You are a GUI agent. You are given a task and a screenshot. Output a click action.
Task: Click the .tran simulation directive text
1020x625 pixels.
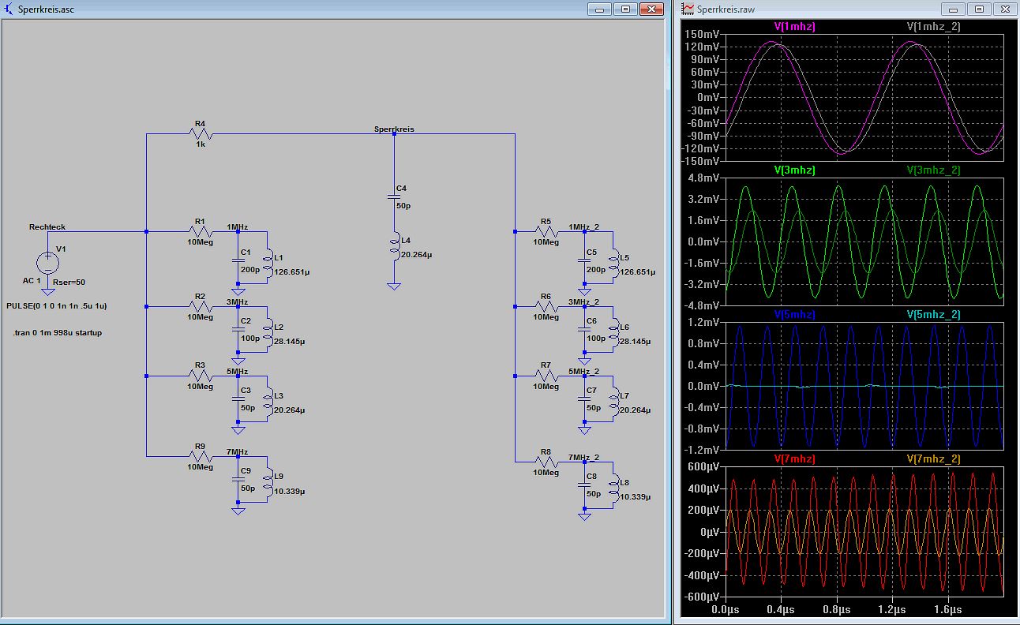58,333
